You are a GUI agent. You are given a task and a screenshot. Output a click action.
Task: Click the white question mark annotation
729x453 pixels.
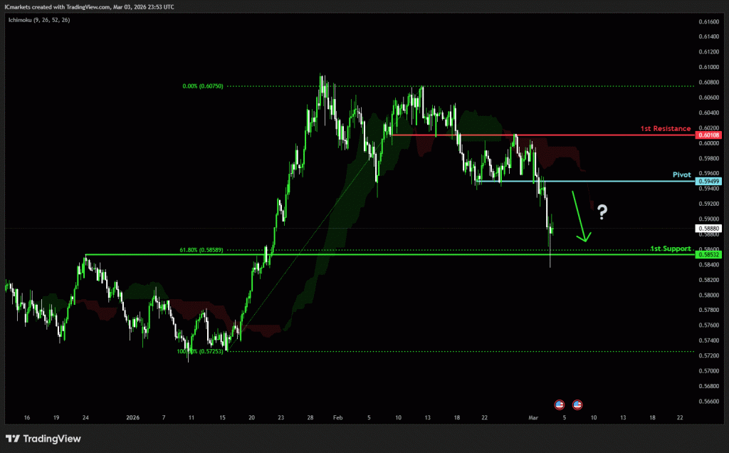click(602, 212)
